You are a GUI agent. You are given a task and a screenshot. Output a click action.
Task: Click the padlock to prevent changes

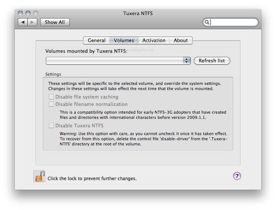(x=39, y=176)
